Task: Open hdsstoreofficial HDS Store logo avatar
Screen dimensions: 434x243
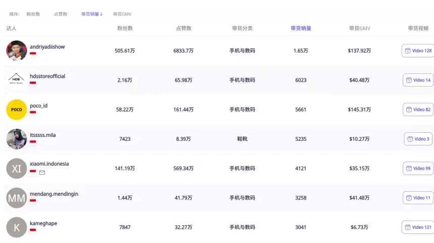Action: [x=17, y=79]
